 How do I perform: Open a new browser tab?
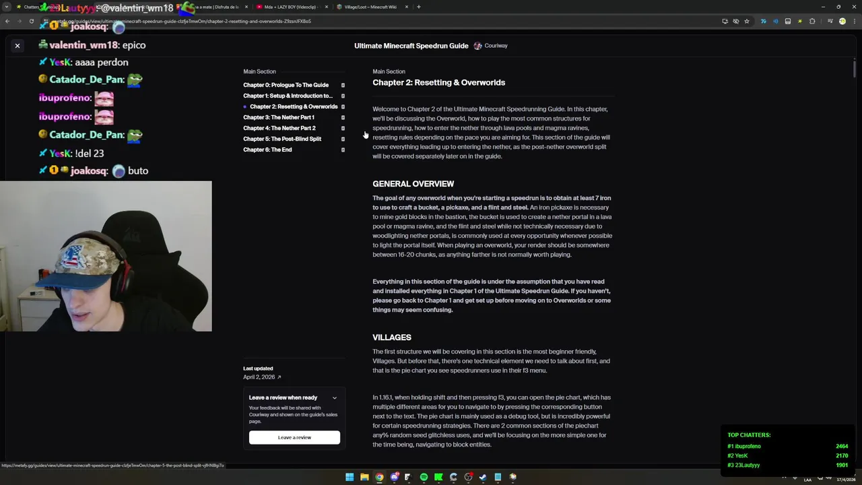point(418,7)
